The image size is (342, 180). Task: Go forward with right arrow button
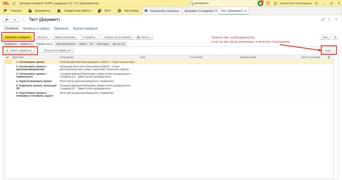coord(15,20)
